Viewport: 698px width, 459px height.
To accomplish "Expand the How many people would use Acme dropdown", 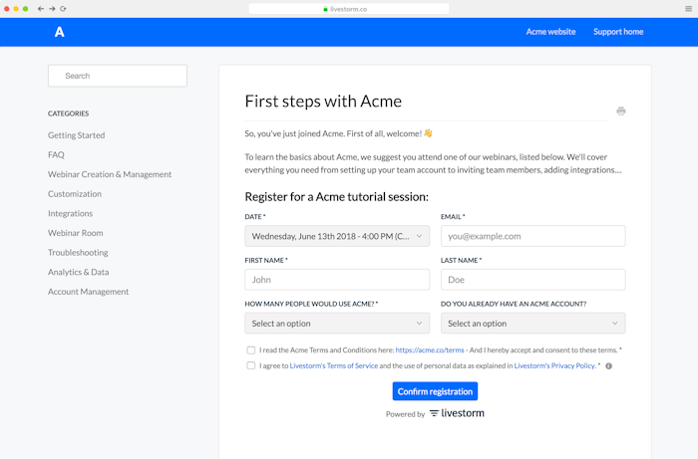I will [337, 323].
